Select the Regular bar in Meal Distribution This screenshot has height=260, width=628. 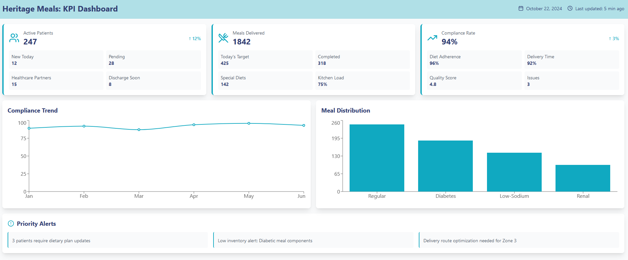(x=377, y=158)
